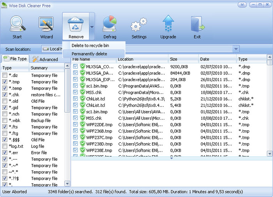This screenshot has width=273, height=197.
Task: Click the Remove recycle bin icon
Action: coord(76,24)
